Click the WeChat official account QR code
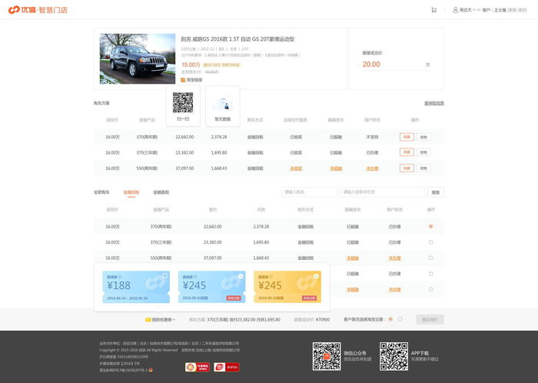Image resolution: width=538 pixels, height=383 pixels. click(x=326, y=356)
